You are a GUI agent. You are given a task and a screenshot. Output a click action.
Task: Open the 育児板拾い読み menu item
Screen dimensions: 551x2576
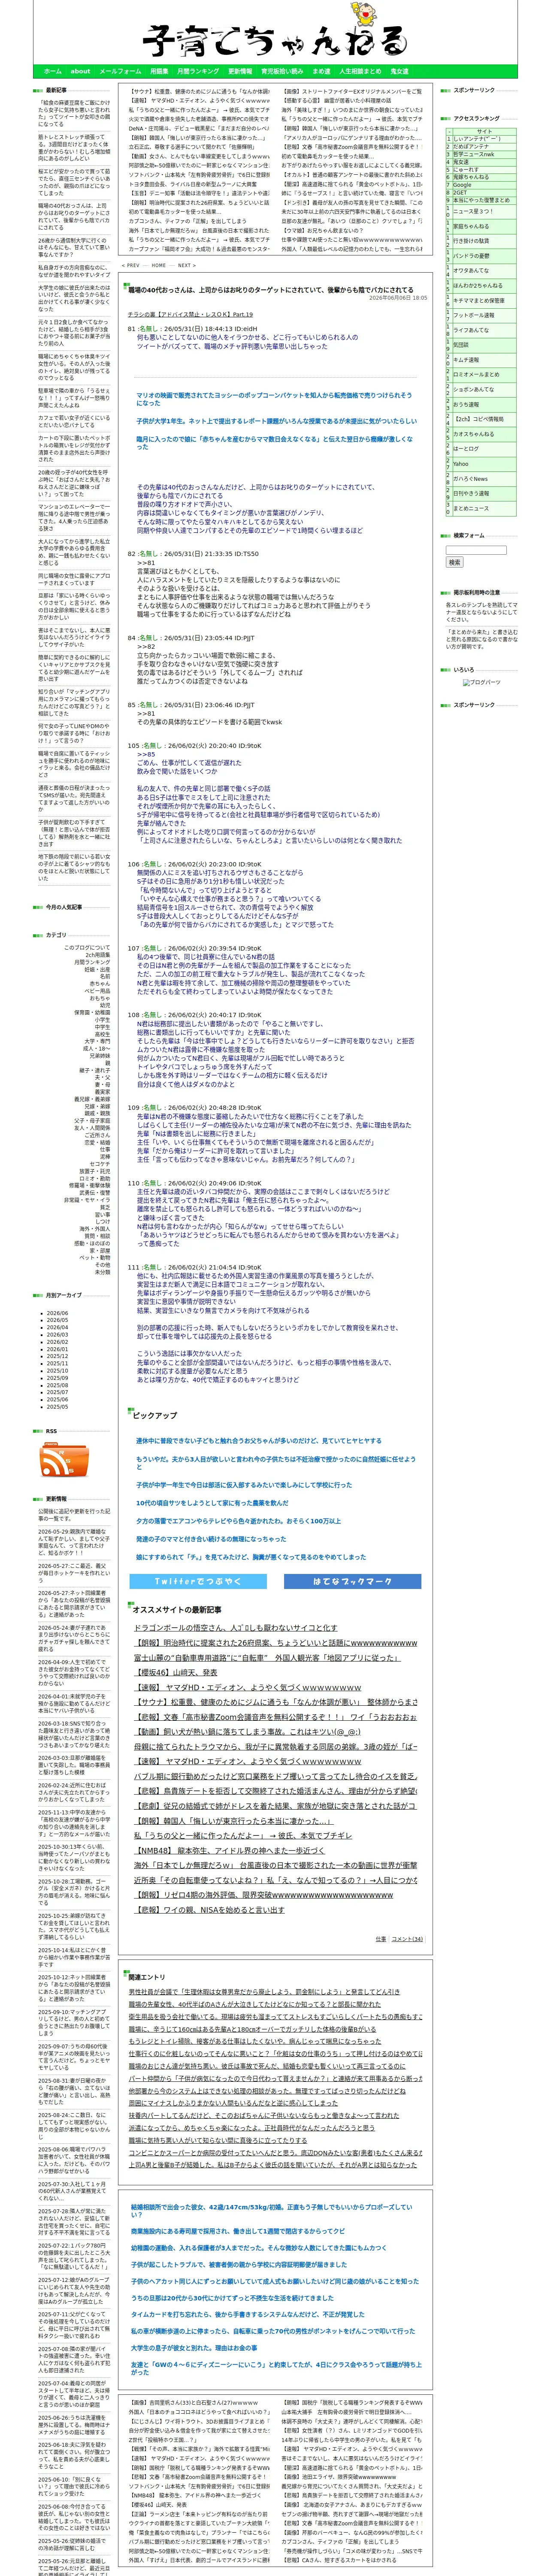click(282, 72)
